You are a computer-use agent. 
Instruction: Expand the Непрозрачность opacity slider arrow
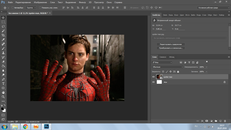(207, 67)
